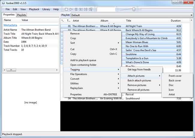Expand the File Operations submenu

click(x=92, y=74)
